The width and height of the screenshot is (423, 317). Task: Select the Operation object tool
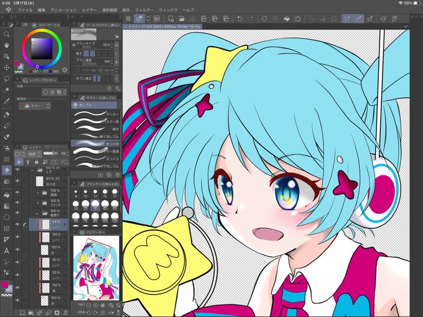7,56
